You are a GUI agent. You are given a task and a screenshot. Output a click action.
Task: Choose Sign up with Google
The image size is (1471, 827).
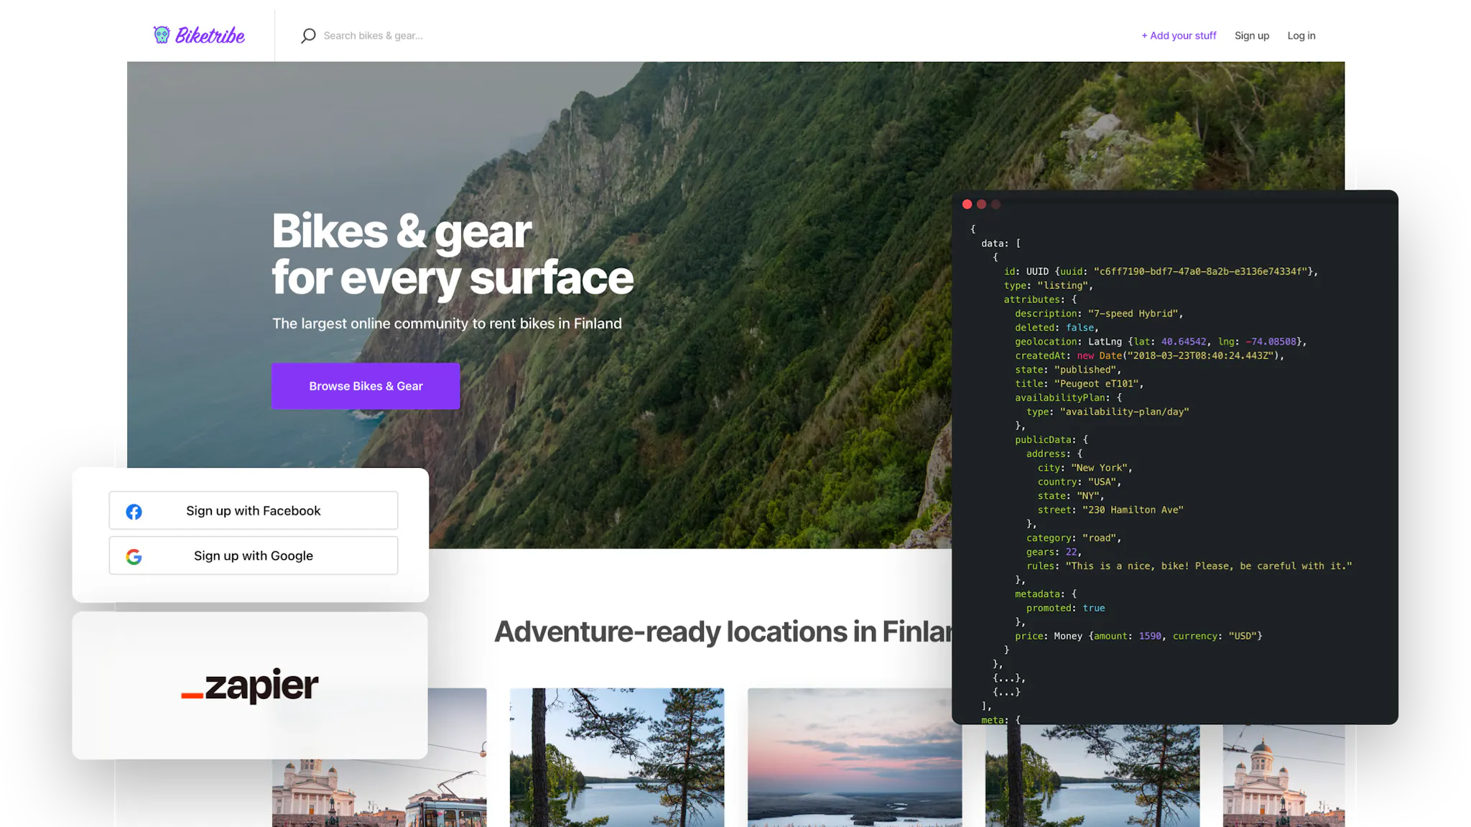[x=254, y=555]
